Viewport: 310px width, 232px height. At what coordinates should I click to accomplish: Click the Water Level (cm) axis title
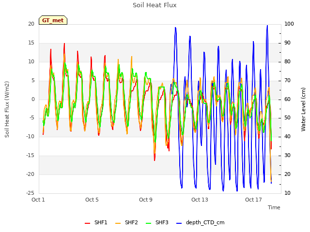pos(303,109)
